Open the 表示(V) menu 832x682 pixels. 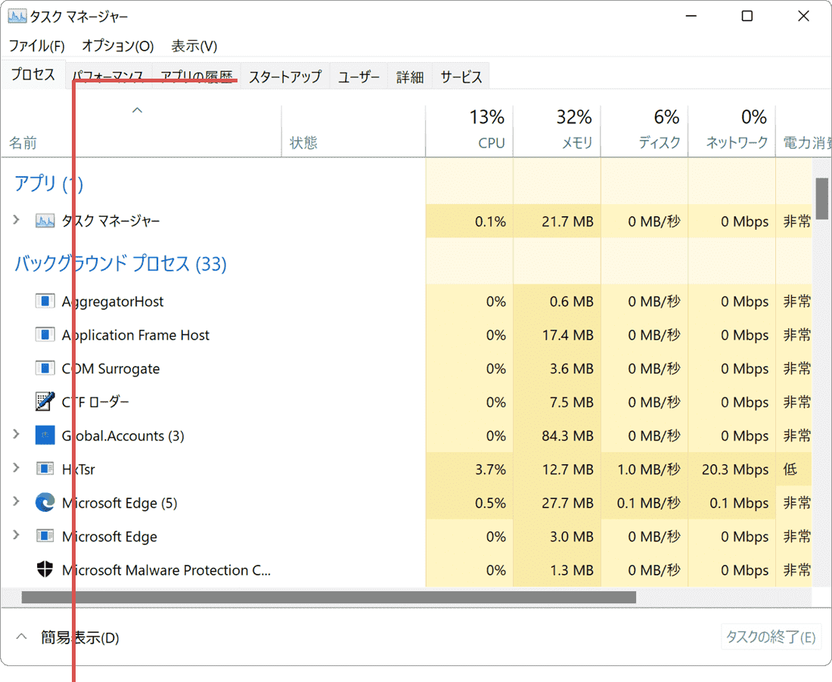(x=194, y=46)
